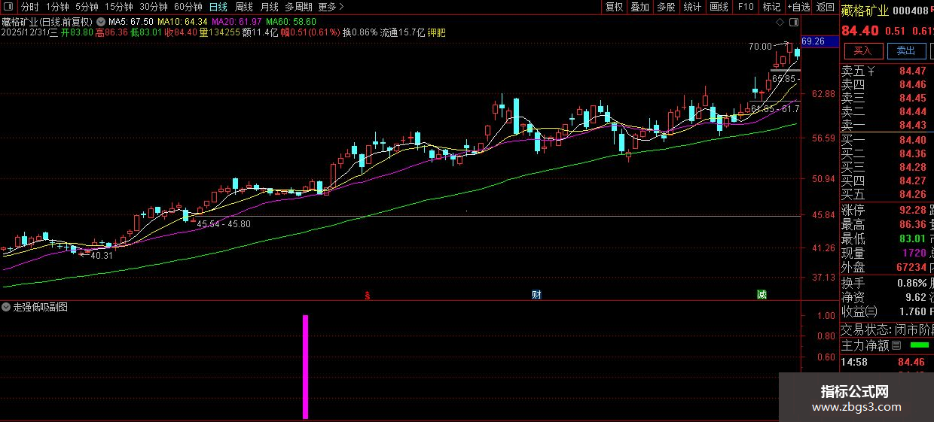Select the MA10: 64.34 label
934x422 pixels.
point(182,23)
